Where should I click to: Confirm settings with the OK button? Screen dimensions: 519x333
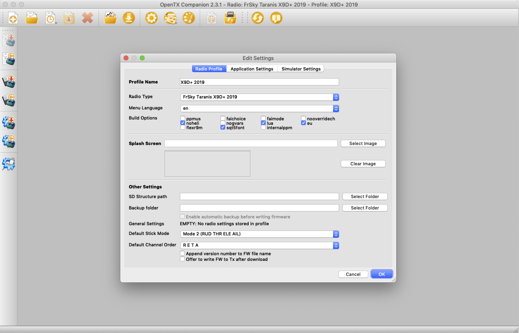(382, 274)
